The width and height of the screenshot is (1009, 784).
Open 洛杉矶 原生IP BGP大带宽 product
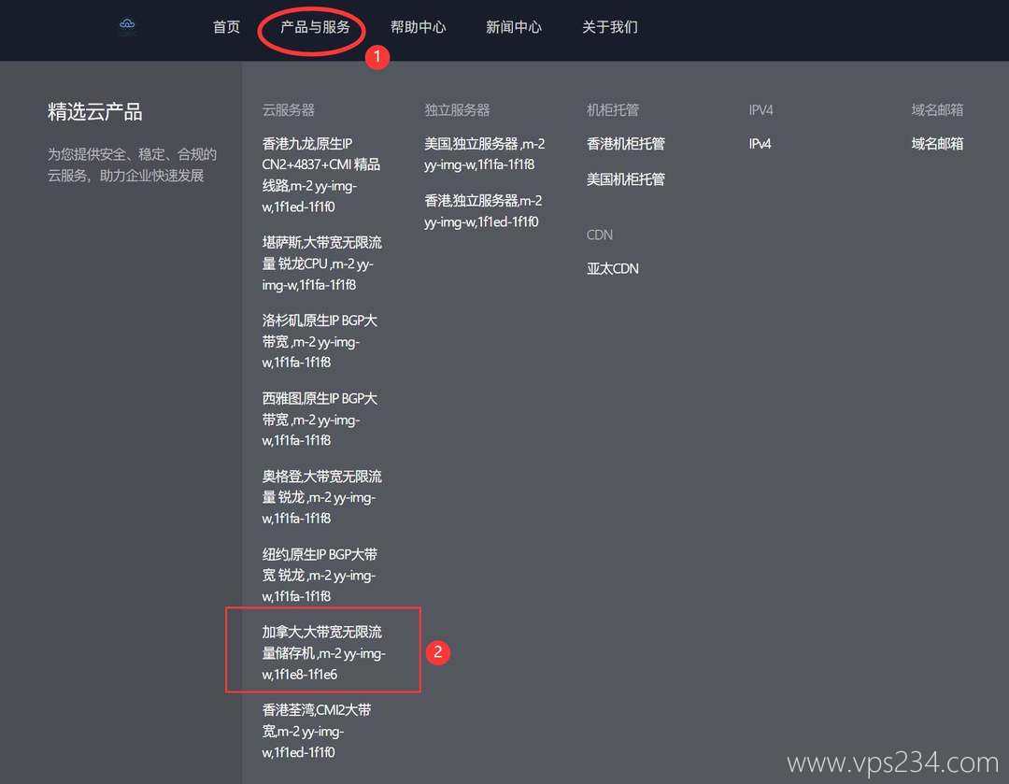pyautogui.click(x=320, y=341)
